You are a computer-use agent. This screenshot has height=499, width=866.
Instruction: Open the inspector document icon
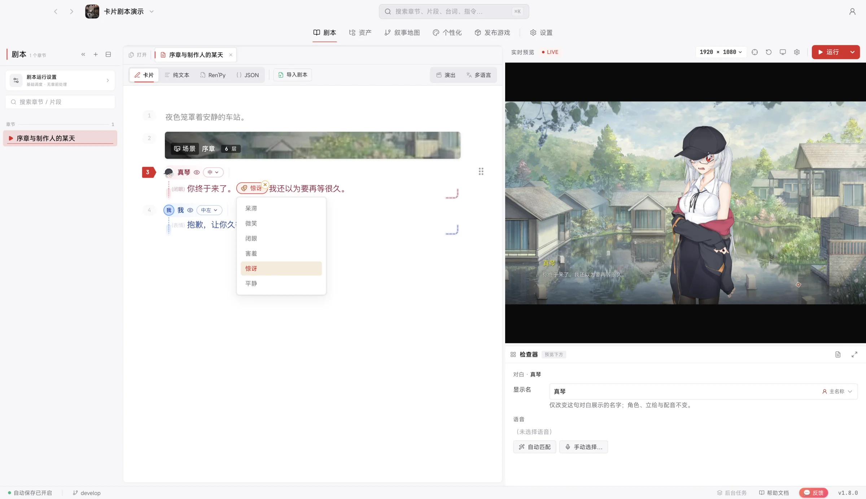[x=838, y=354]
